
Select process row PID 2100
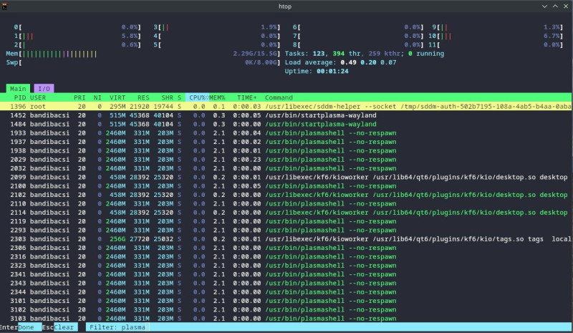point(286,185)
